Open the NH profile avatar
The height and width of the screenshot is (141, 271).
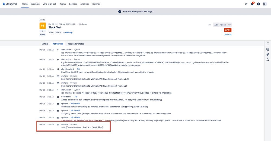click(265, 4)
